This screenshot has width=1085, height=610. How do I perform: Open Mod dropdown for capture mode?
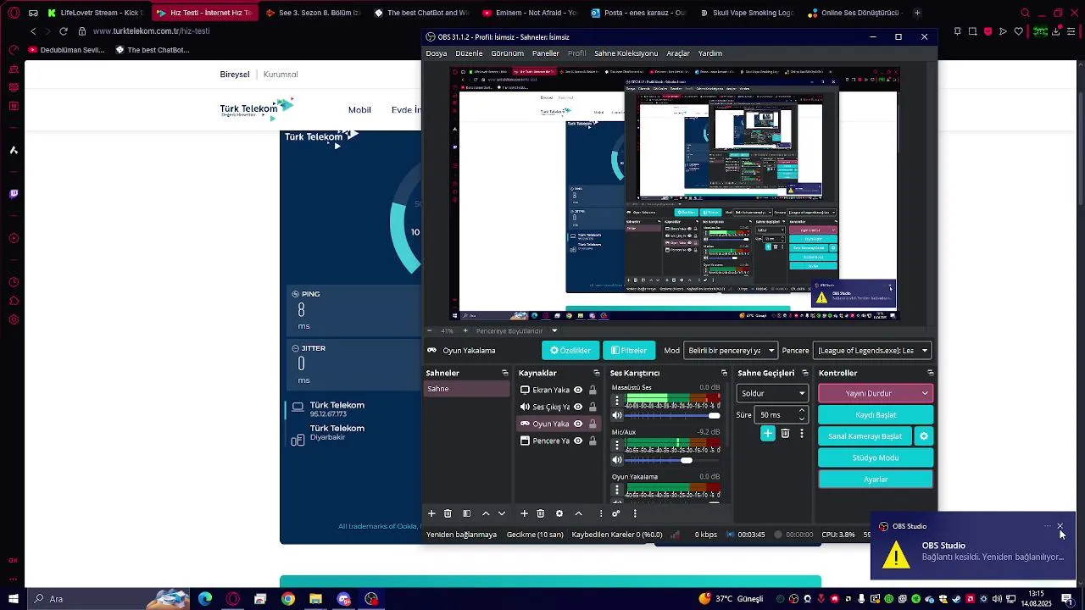pos(731,351)
